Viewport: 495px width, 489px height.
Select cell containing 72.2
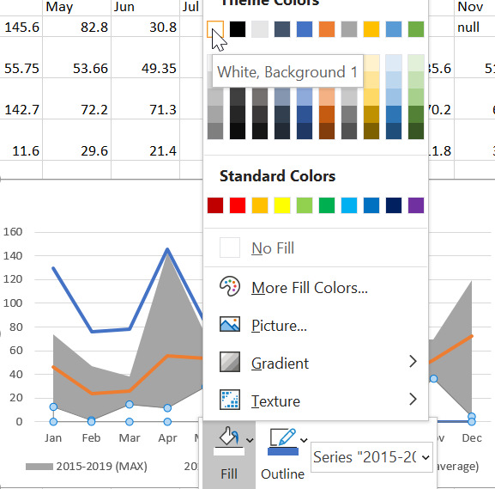[76, 99]
